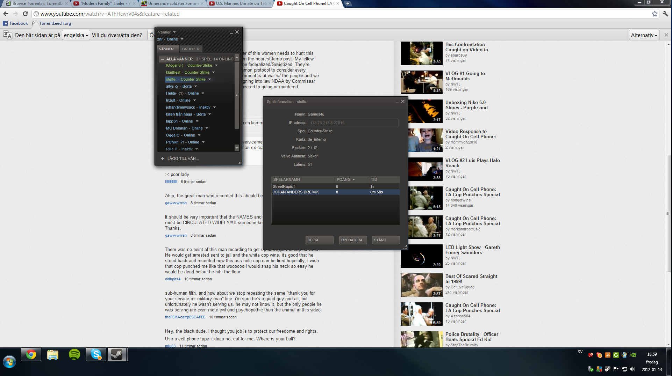672x376 pixels.
Task: Open Facebook bookmark
Action: click(x=15, y=23)
